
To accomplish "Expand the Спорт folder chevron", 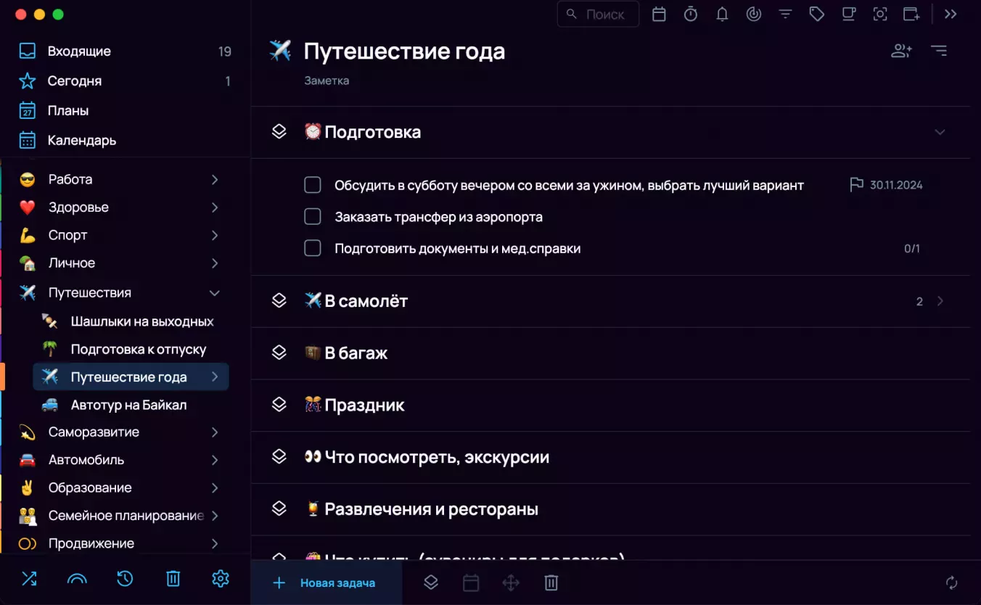I will click(215, 235).
